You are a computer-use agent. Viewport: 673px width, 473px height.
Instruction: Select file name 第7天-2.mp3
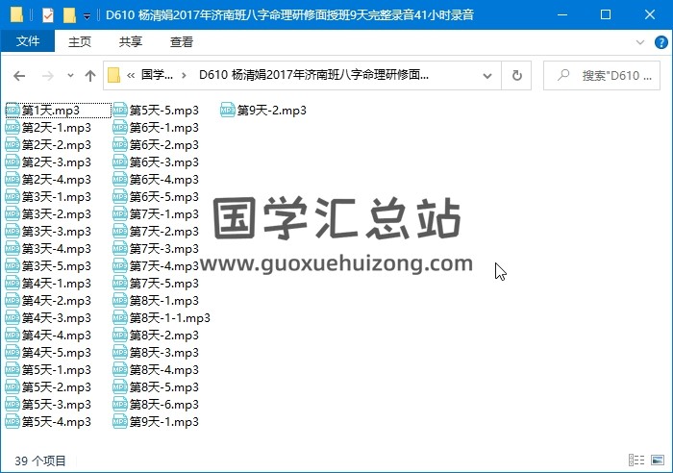coord(164,232)
